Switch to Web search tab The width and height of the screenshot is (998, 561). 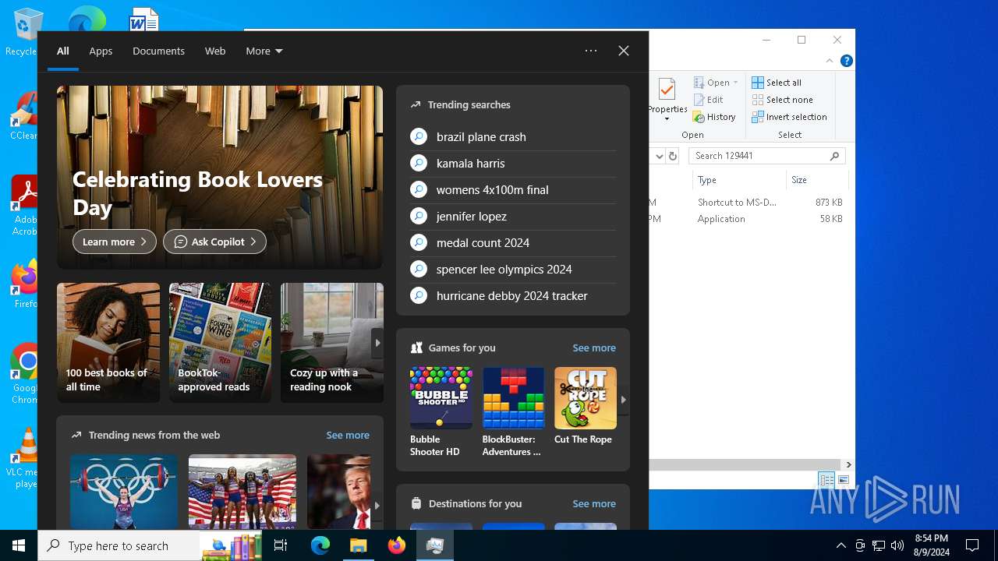tap(215, 51)
